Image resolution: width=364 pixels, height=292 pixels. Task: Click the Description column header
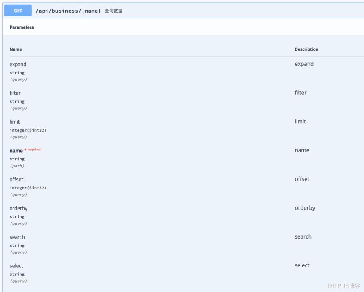click(306, 49)
